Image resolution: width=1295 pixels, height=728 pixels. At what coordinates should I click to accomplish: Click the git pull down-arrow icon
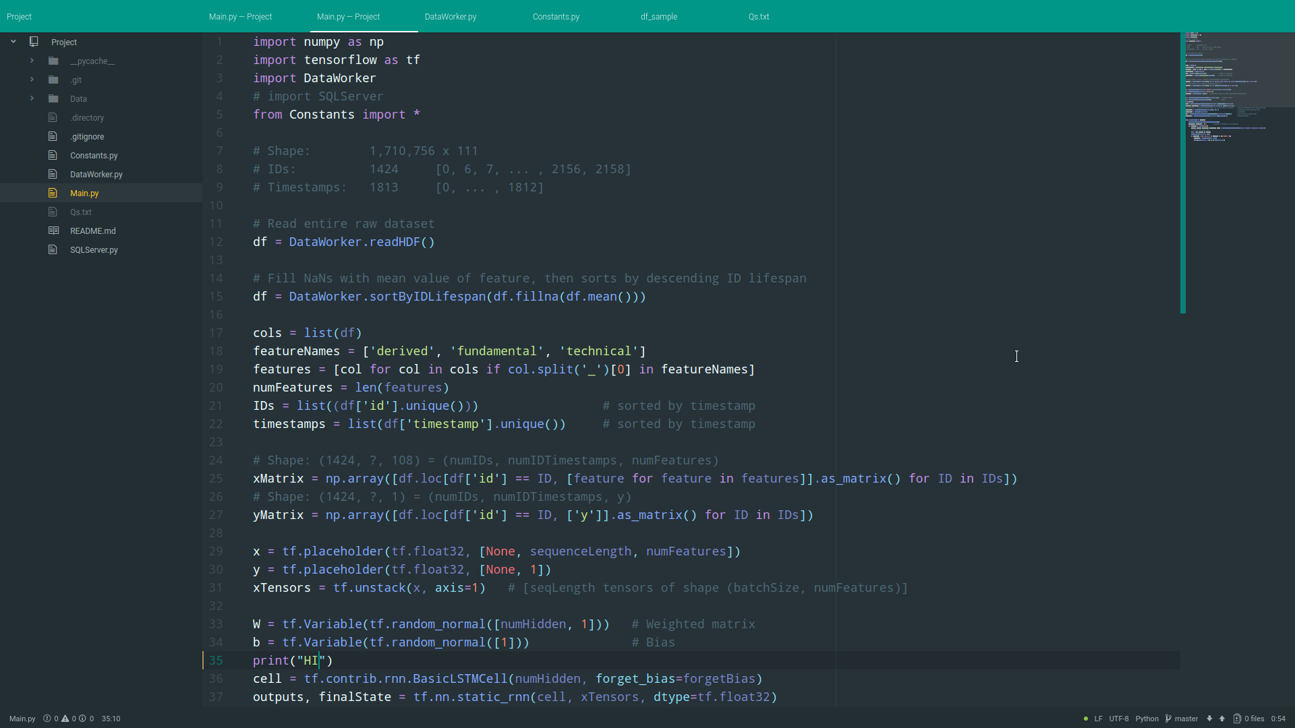[1209, 719]
